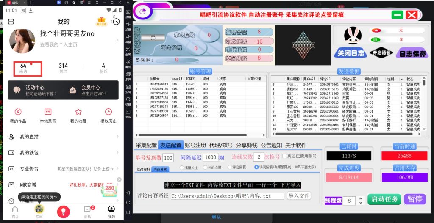The height and width of the screenshot is (223, 434).
Task: Click the pink 完成进度 progress bar
Action: (x=348, y=177)
